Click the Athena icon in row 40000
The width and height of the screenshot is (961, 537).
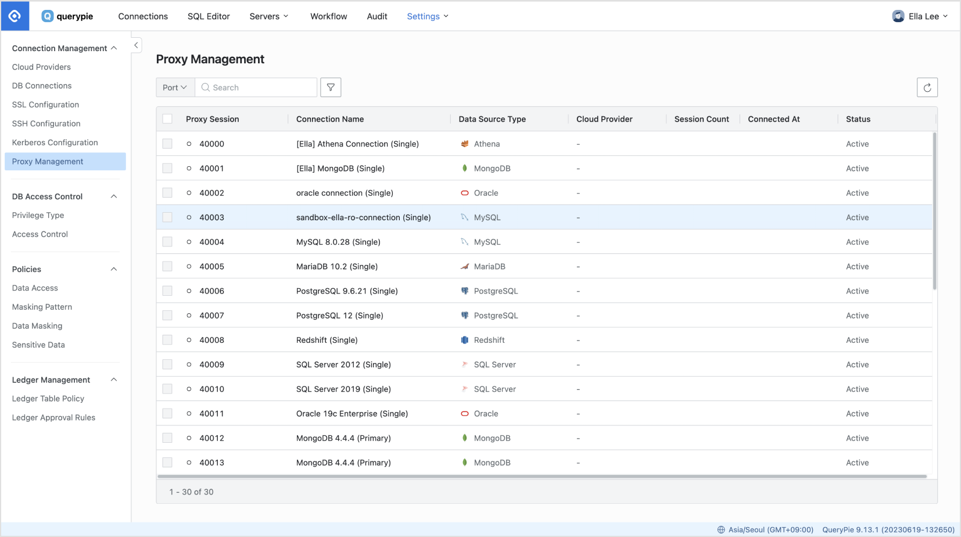point(465,144)
